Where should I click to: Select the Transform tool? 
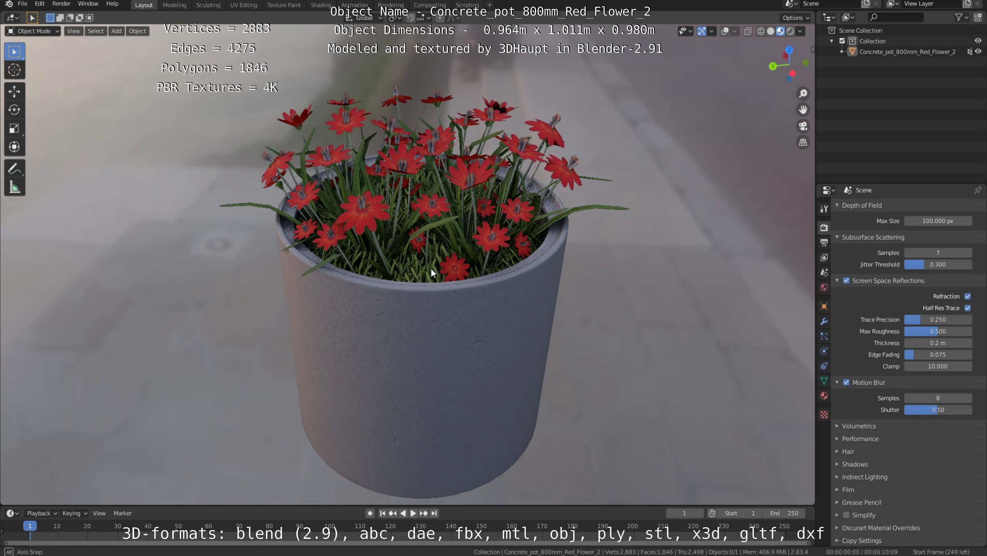[x=15, y=147]
